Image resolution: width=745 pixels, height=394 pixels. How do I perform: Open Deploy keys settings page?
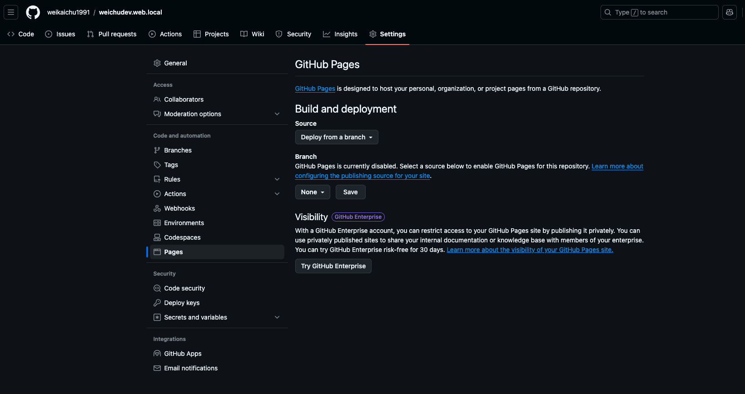point(217,303)
